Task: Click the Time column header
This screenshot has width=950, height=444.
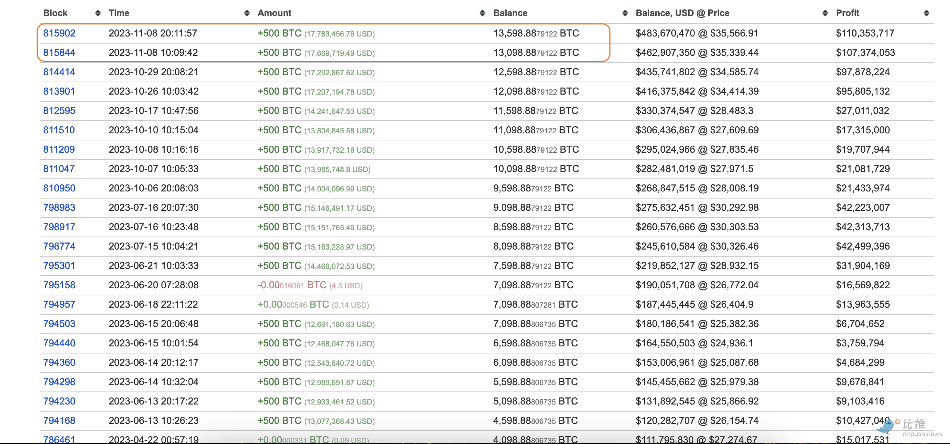Action: 119,13
